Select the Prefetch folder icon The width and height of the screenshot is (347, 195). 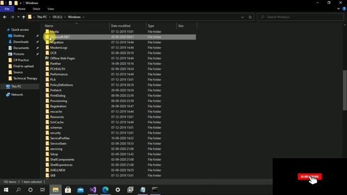[x=47, y=90]
